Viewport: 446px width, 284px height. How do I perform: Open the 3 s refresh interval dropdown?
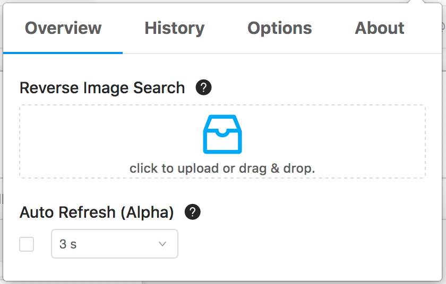click(x=115, y=244)
